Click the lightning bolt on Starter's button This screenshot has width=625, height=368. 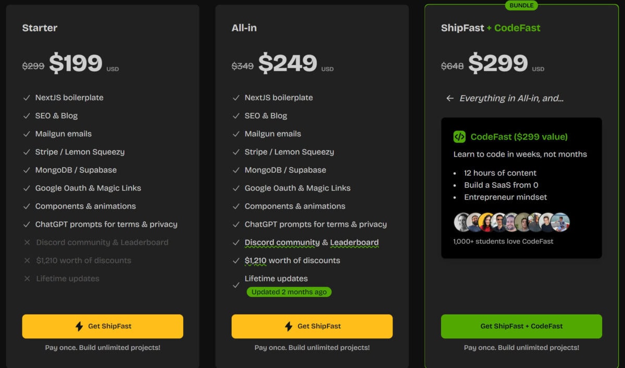(x=79, y=326)
